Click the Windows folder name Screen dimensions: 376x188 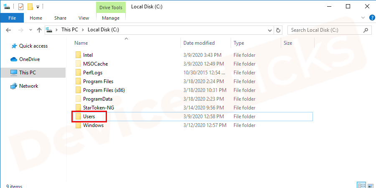93,125
